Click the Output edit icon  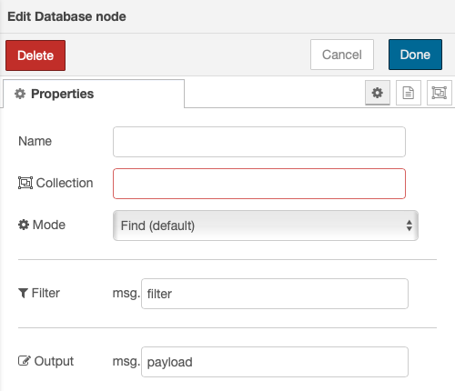(25, 361)
